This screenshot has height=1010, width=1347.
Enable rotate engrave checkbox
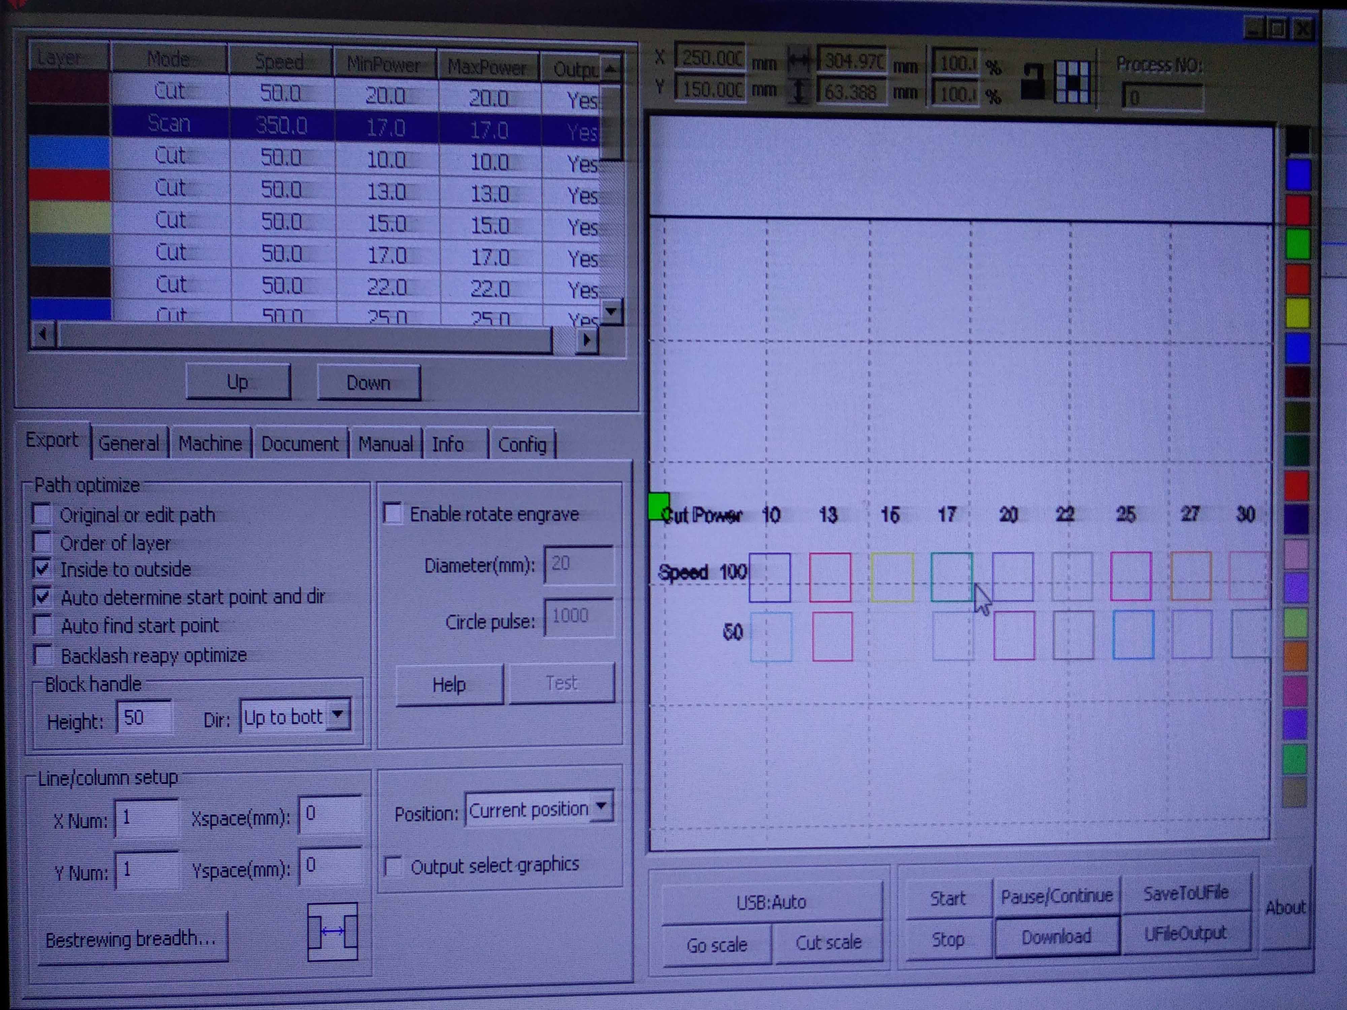(393, 513)
